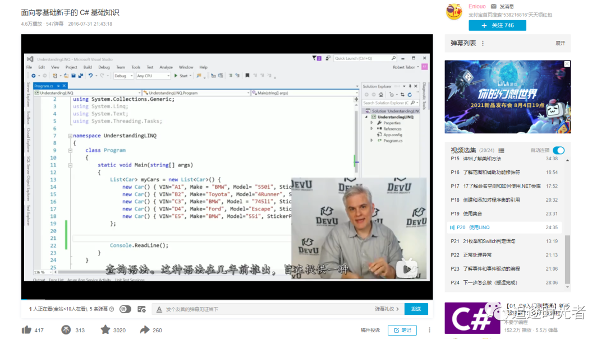Open danmaku display settings icon
Screen dimensions: 606x339
coord(142,309)
